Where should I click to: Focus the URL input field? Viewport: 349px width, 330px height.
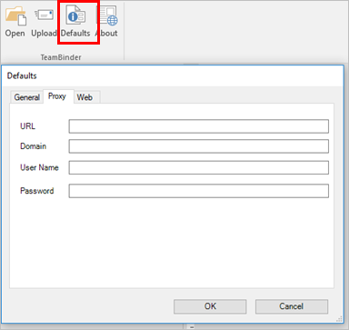[199, 126]
